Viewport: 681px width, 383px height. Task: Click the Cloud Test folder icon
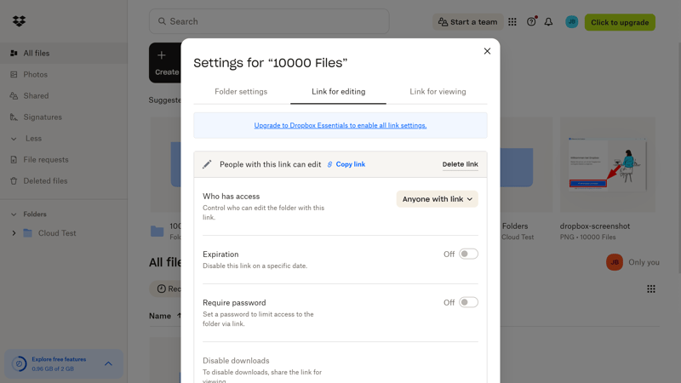click(x=28, y=233)
